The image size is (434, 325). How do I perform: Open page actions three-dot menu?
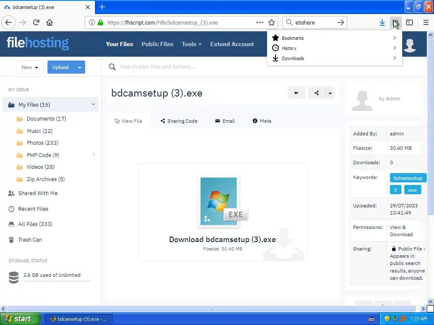coord(260,22)
